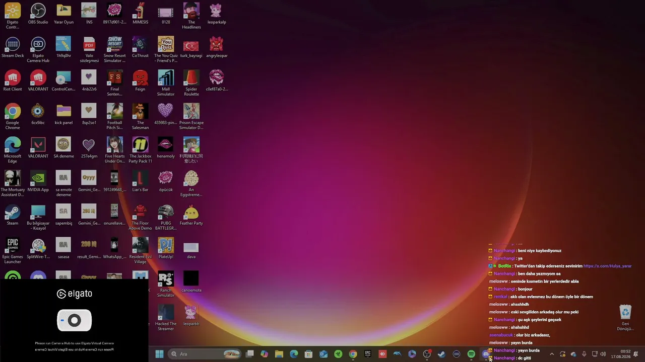Open Steam from the taskbar
Screen dimensions: 645x362
(x=441, y=354)
